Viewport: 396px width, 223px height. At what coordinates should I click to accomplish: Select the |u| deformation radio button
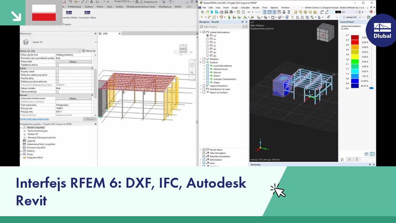[208, 36]
